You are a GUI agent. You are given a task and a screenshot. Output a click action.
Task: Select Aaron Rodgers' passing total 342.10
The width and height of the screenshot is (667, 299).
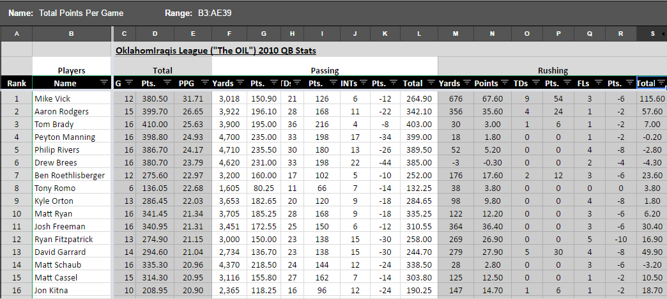coord(419,111)
